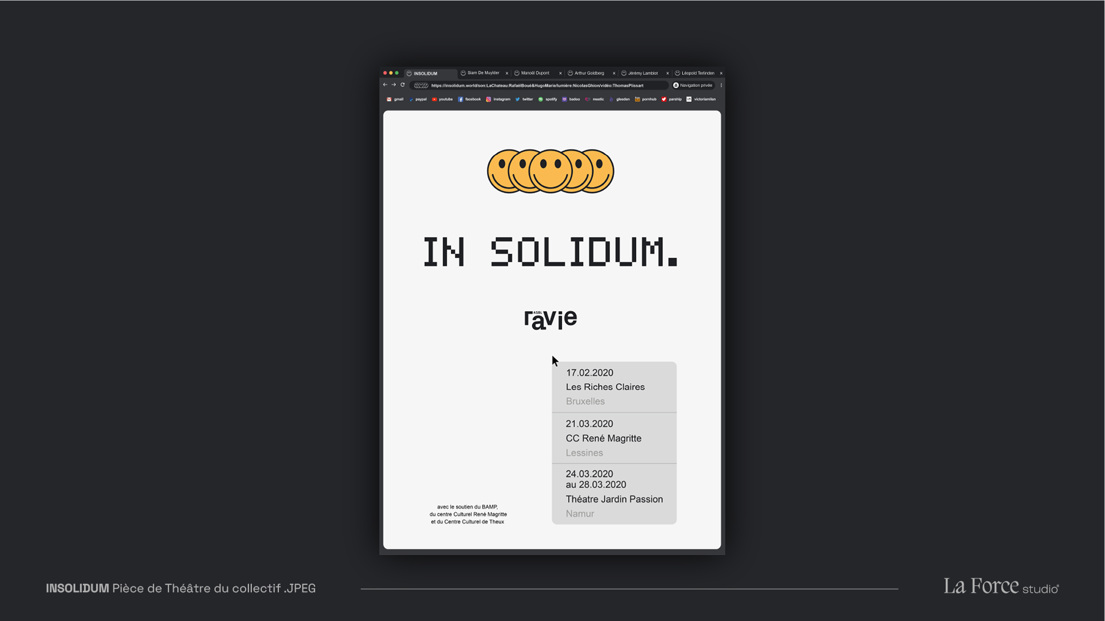Click the insolidum.world address bar
Viewport: 1105px width, 621px height.
[537, 85]
